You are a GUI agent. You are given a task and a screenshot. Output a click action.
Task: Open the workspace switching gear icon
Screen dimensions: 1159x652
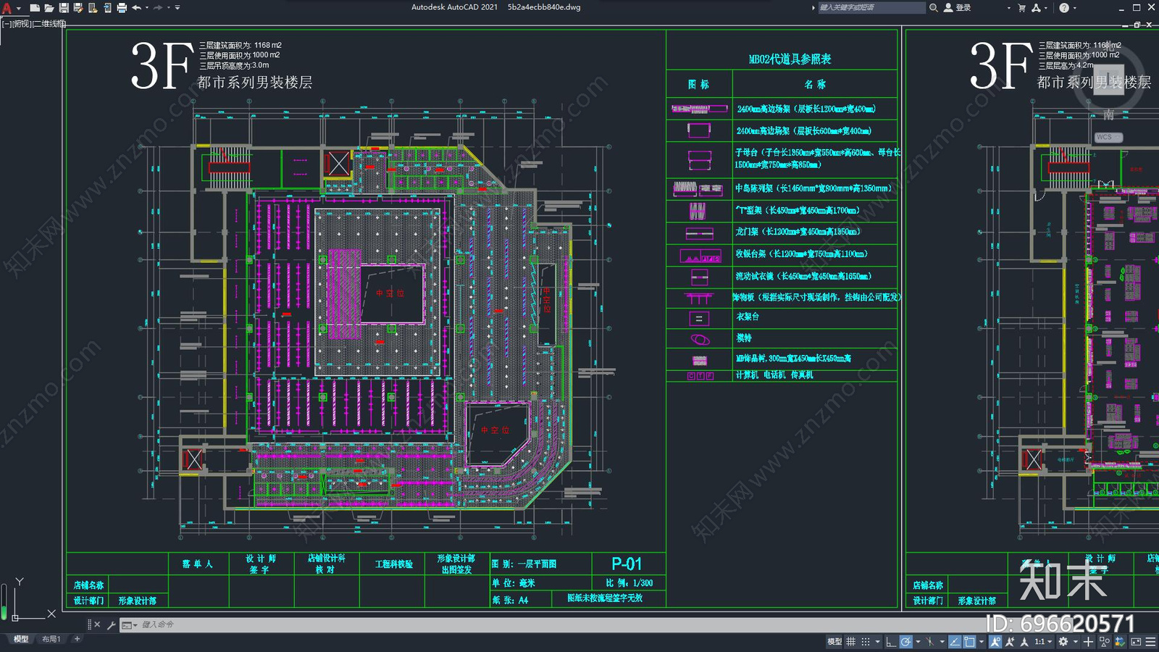1063,641
